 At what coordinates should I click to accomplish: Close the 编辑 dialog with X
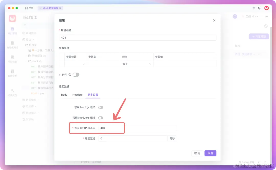coord(214,20)
